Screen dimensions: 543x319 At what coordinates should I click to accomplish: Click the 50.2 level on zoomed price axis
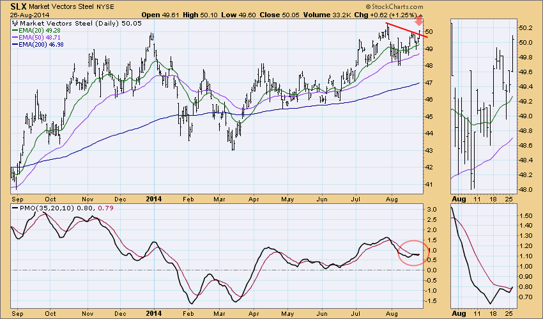coord(525,27)
